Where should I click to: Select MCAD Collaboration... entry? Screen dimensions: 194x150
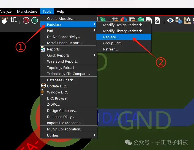tap(69, 129)
